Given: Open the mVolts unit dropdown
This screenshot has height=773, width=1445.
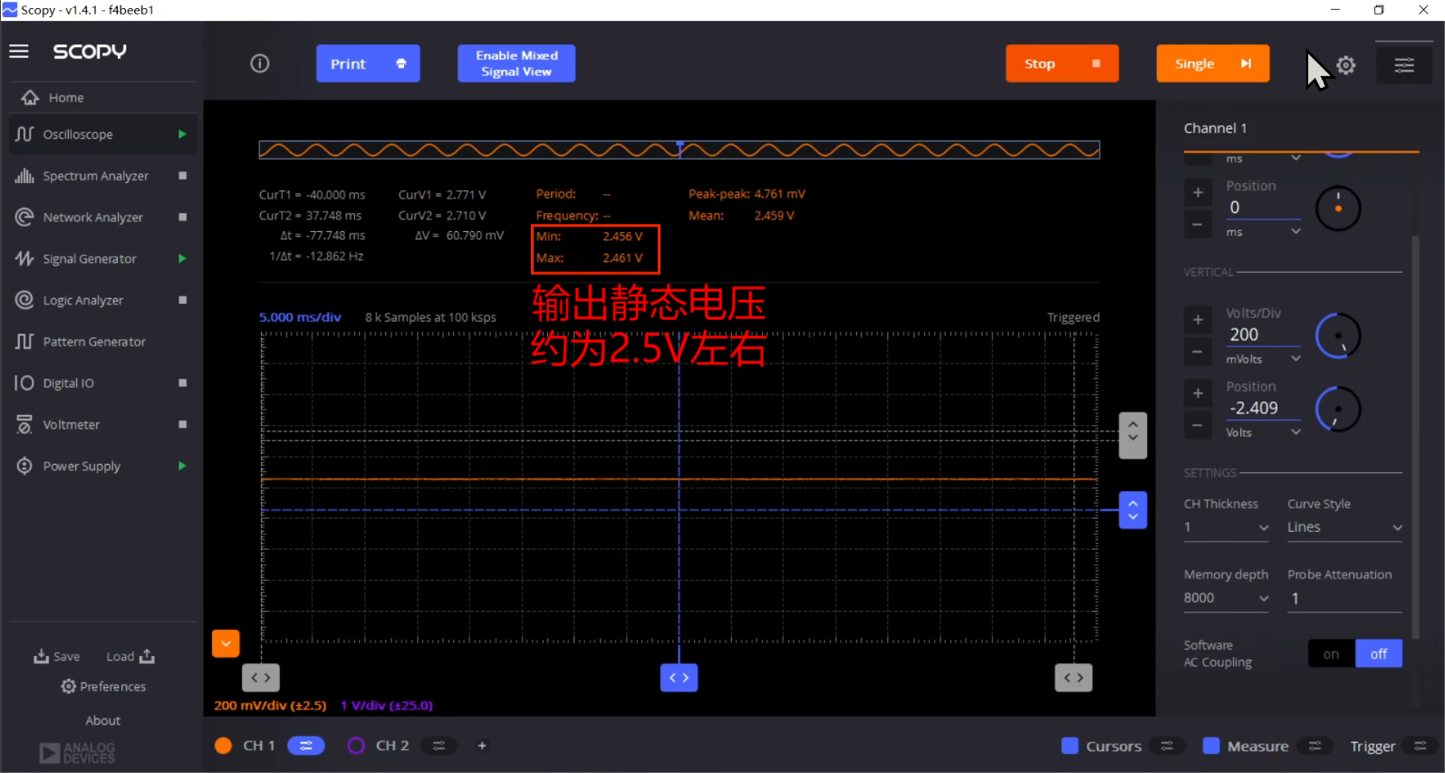Looking at the screenshot, I should (1263, 359).
